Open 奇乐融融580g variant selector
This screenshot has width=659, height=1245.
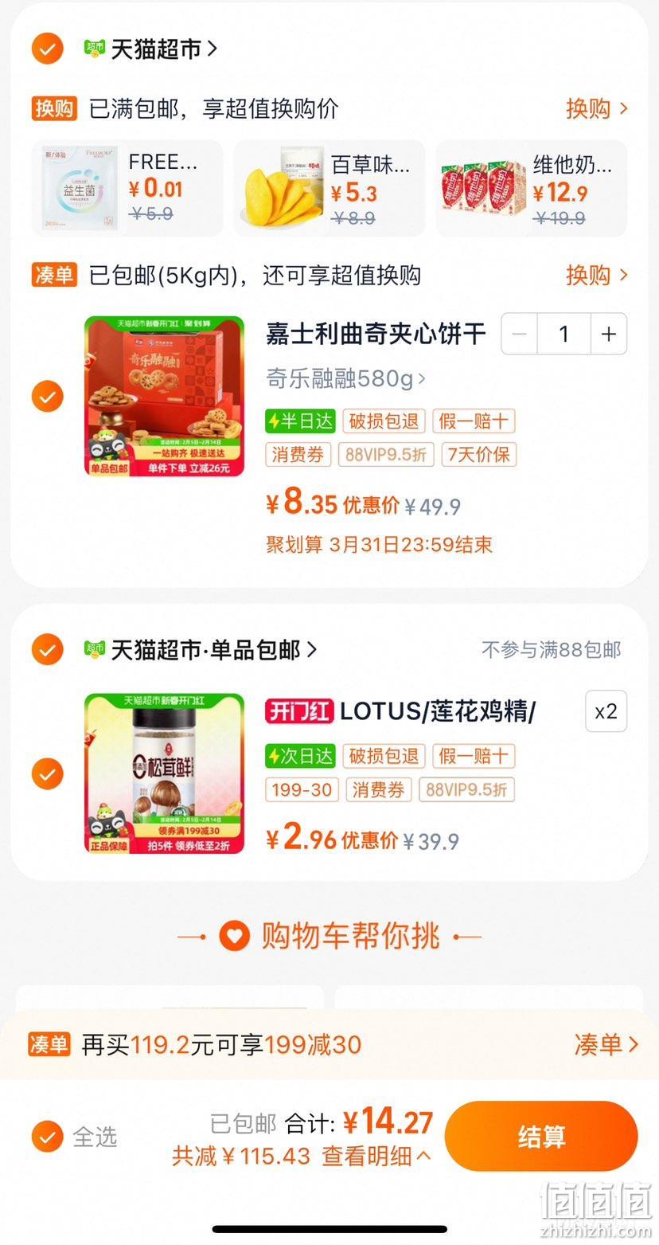point(346,378)
